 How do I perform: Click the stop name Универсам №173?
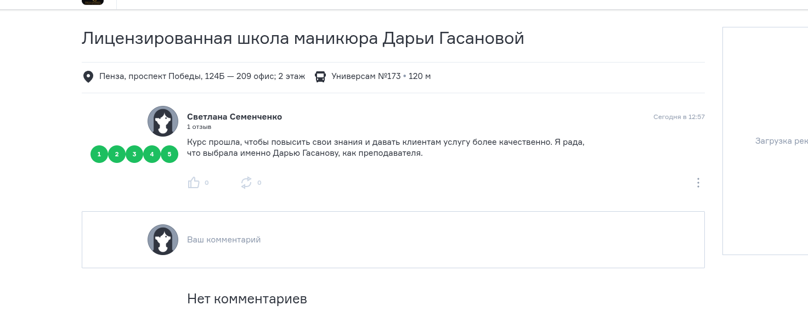pyautogui.click(x=366, y=76)
